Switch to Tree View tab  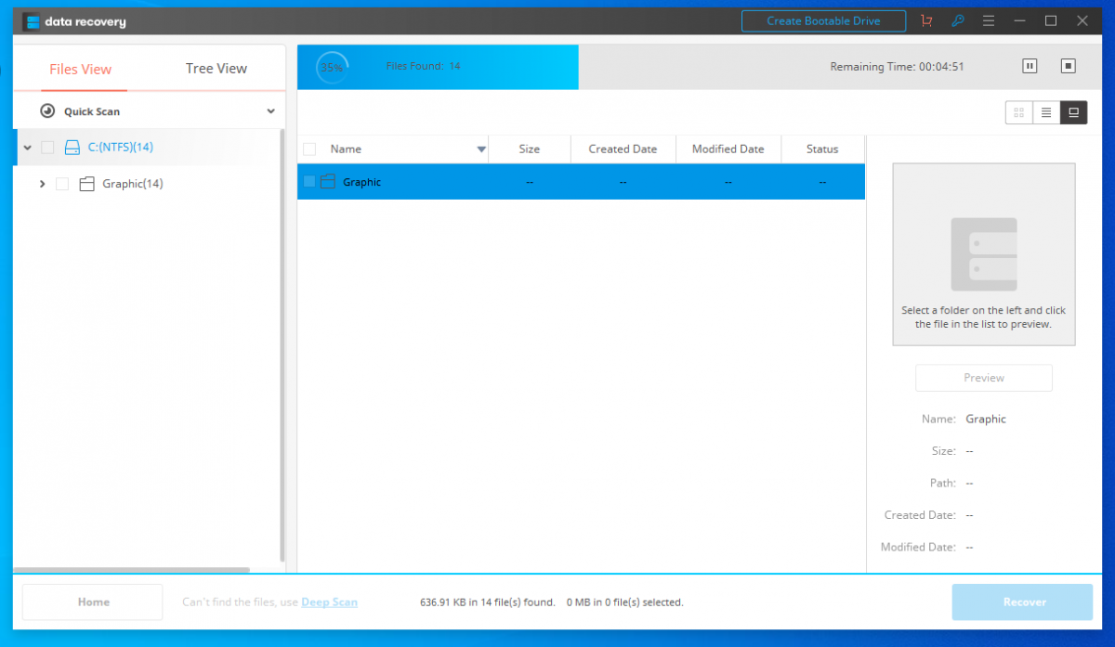click(216, 69)
